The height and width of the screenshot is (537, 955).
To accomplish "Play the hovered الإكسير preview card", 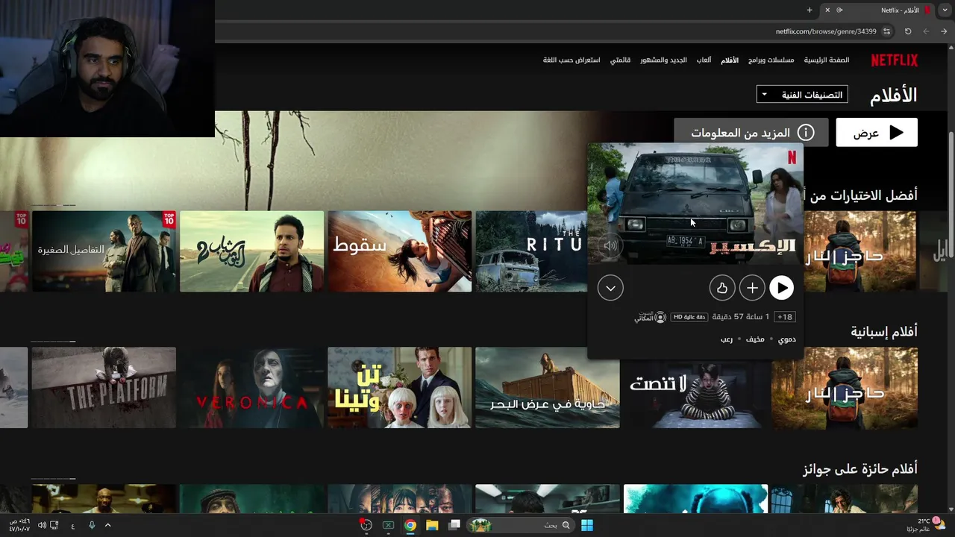I will (x=781, y=288).
